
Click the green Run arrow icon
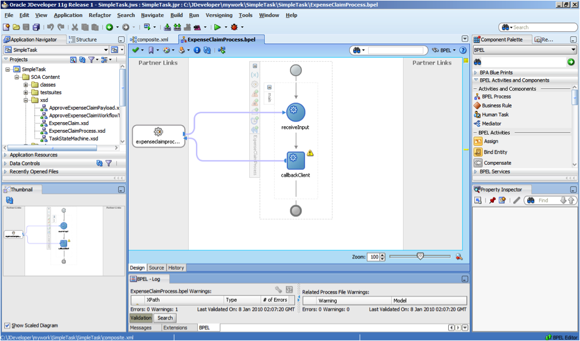coord(218,27)
